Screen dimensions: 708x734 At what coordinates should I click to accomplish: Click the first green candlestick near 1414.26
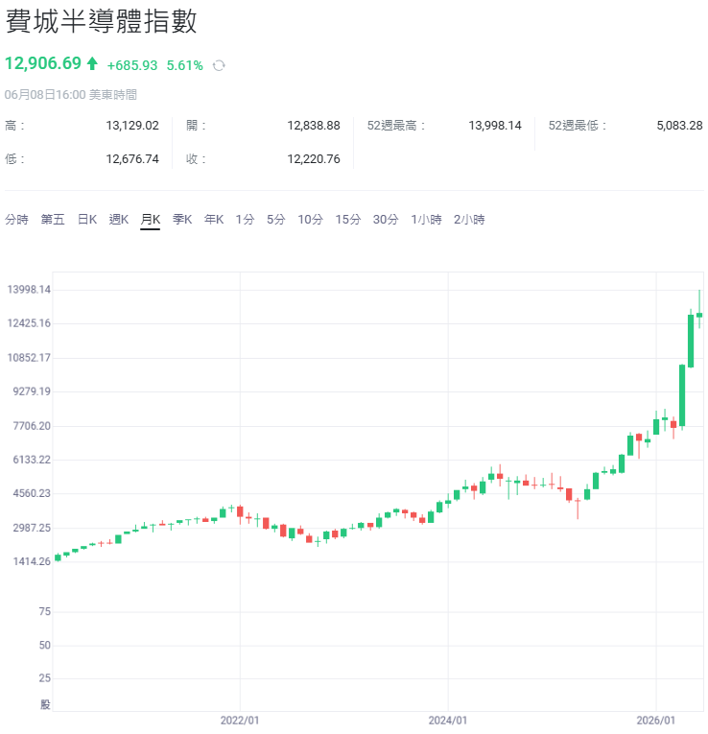pos(58,557)
